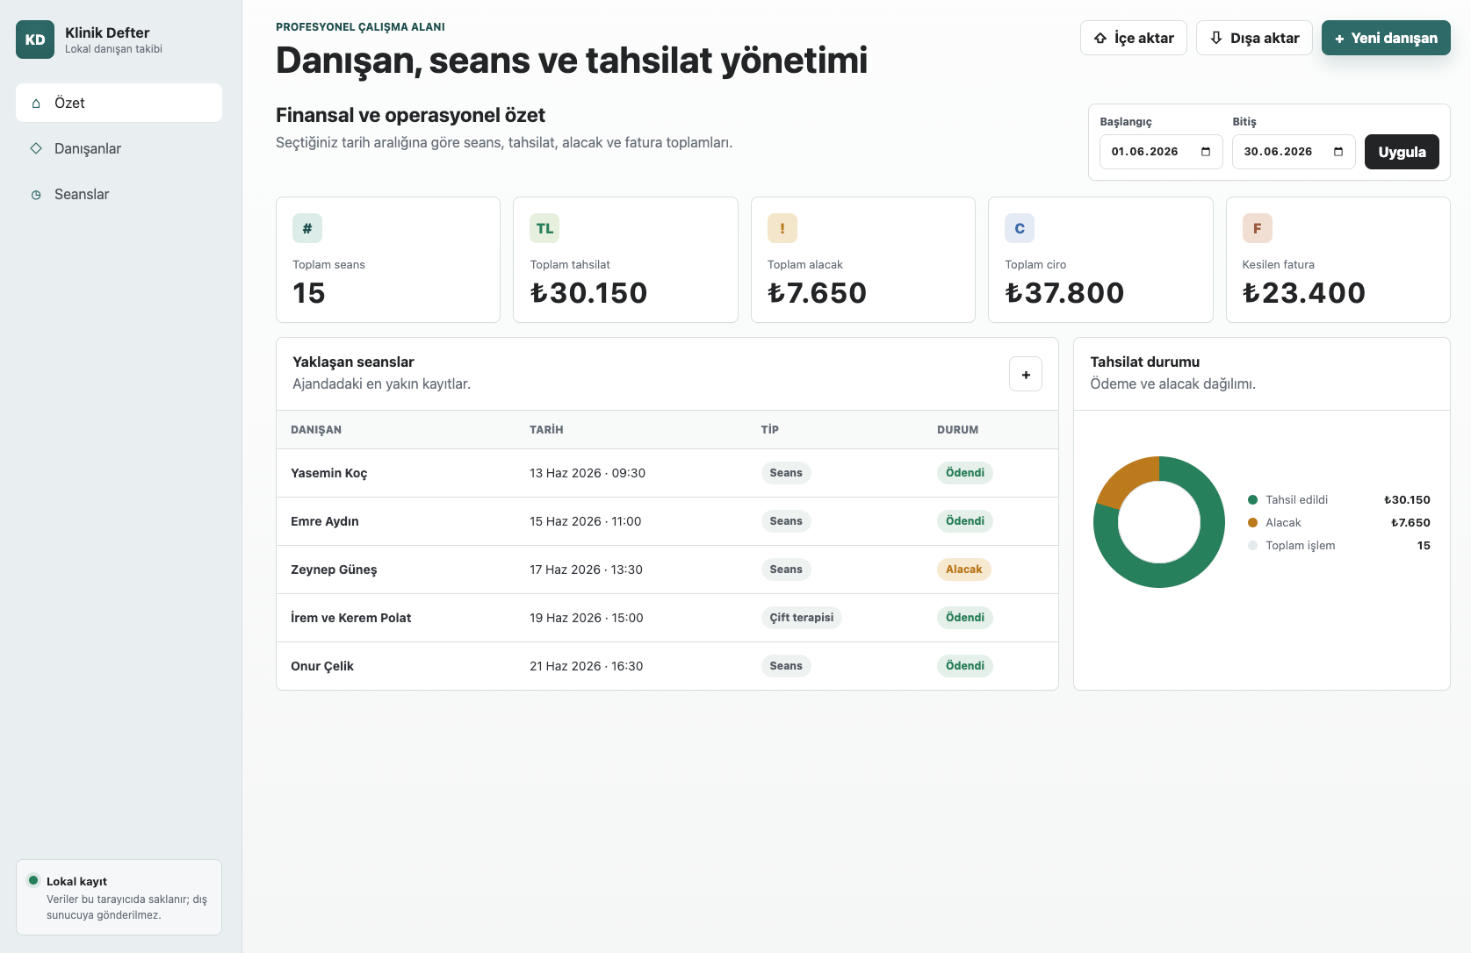
Task: Click the Tahsilat durumu heading
Action: pos(1144,362)
